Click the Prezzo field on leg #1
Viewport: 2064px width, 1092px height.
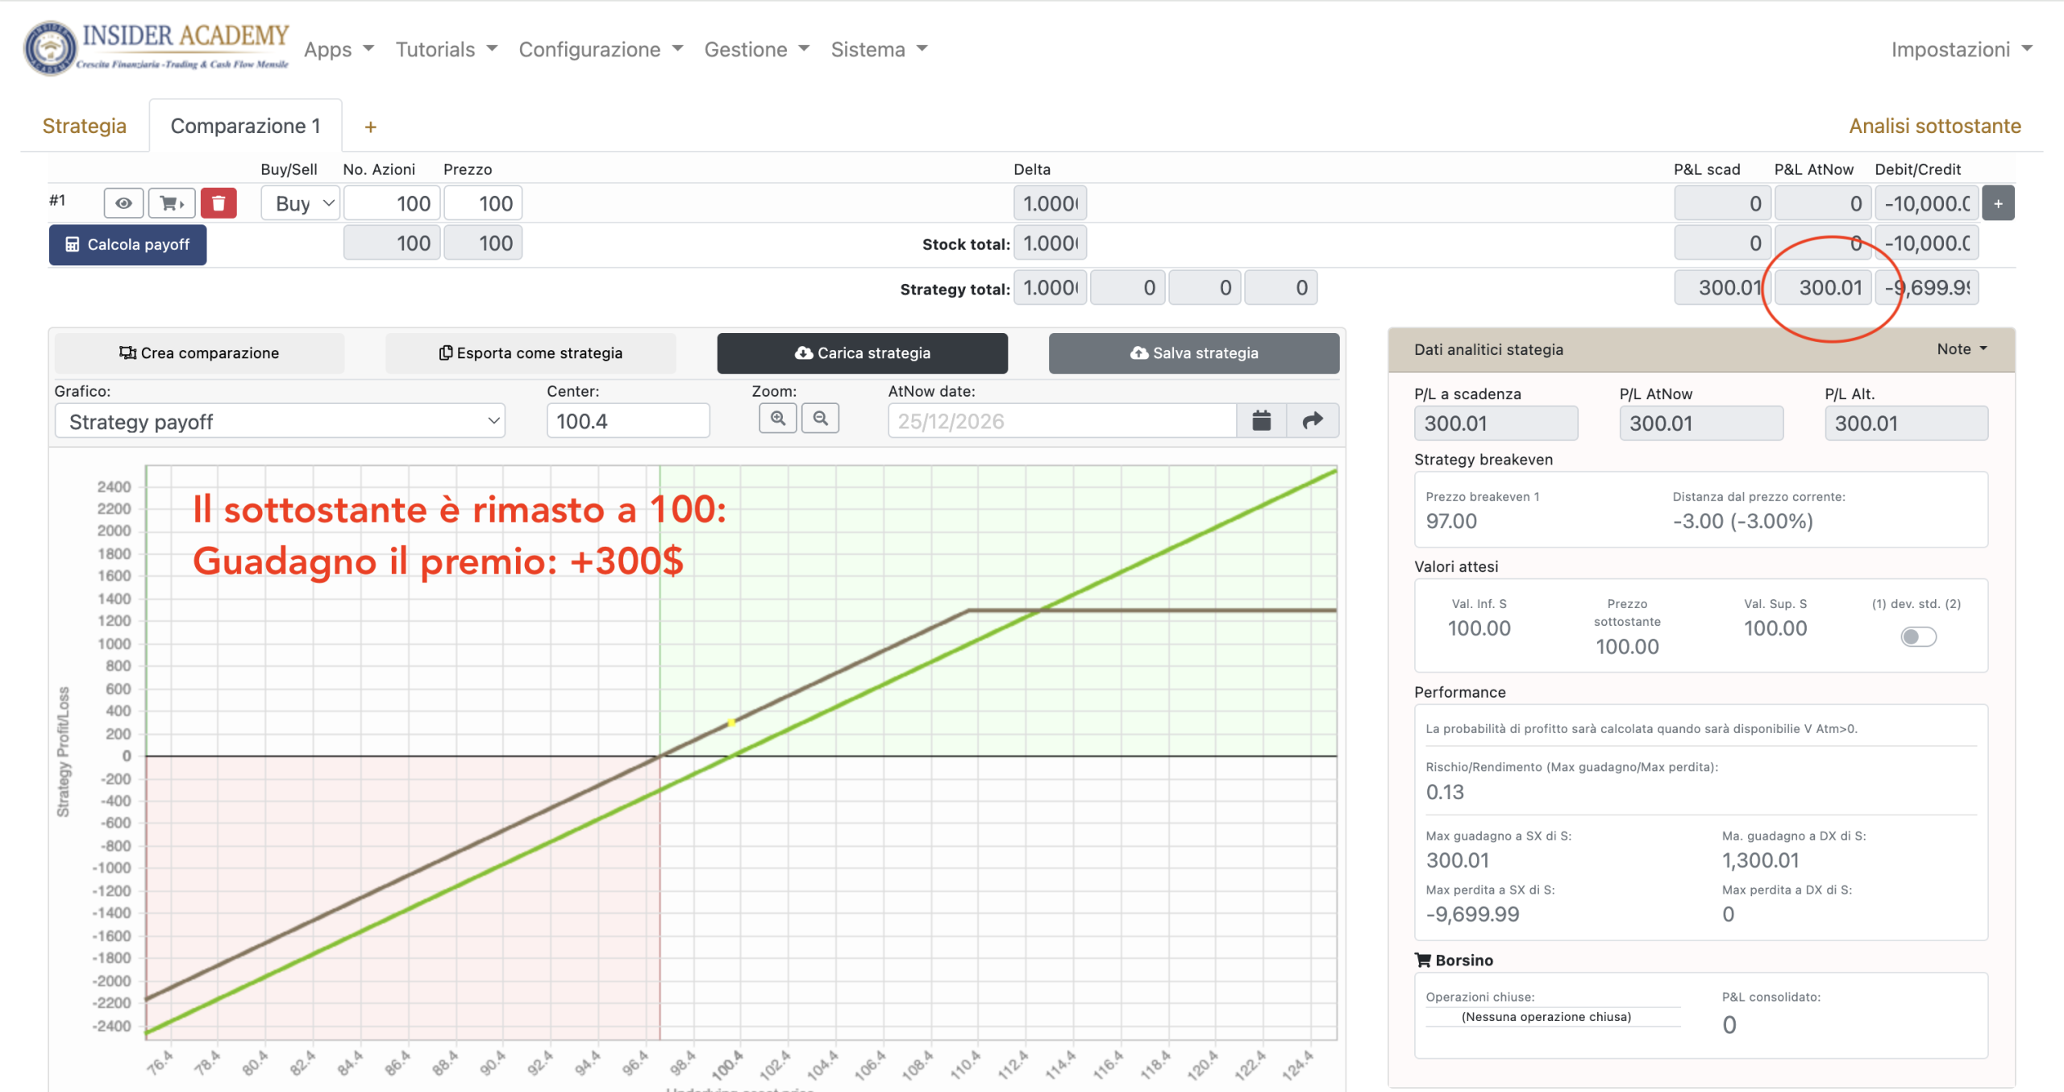pos(484,203)
